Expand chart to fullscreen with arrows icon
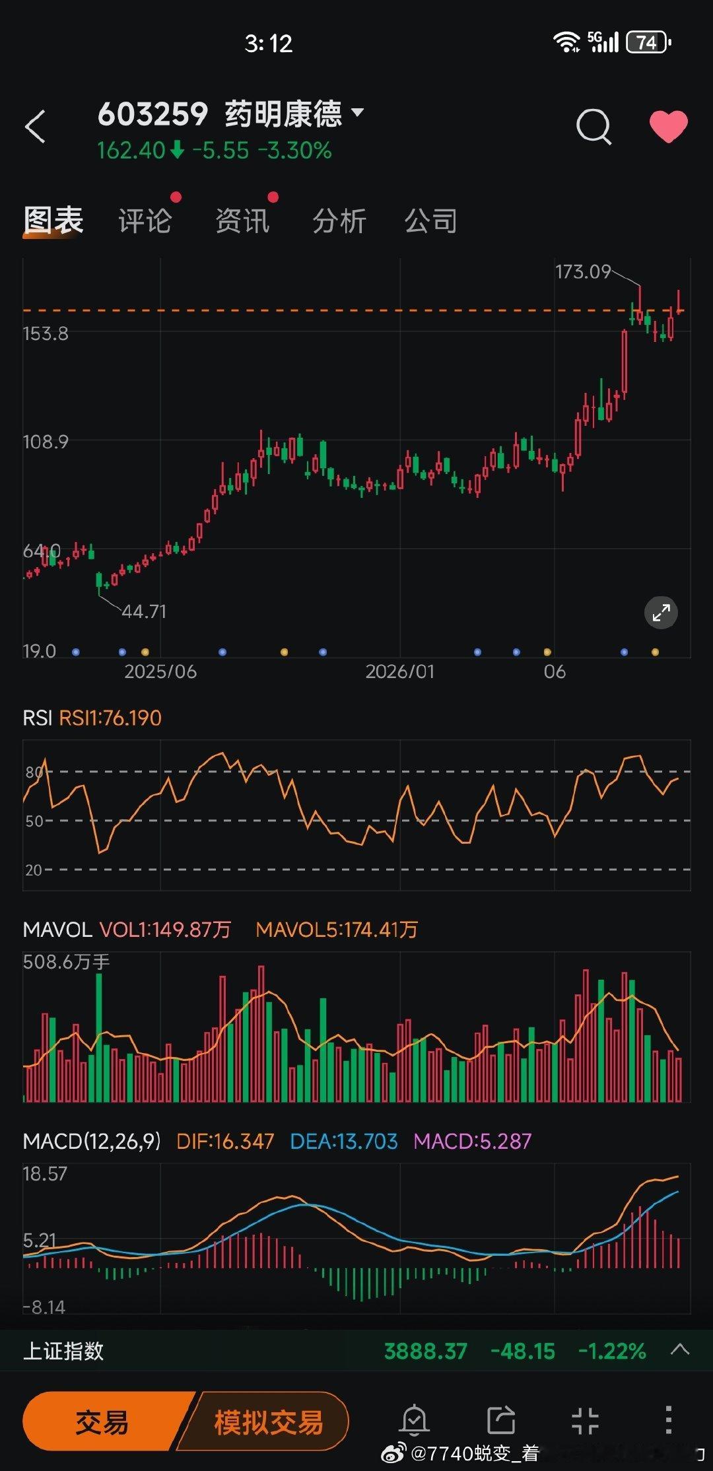 pos(661,613)
